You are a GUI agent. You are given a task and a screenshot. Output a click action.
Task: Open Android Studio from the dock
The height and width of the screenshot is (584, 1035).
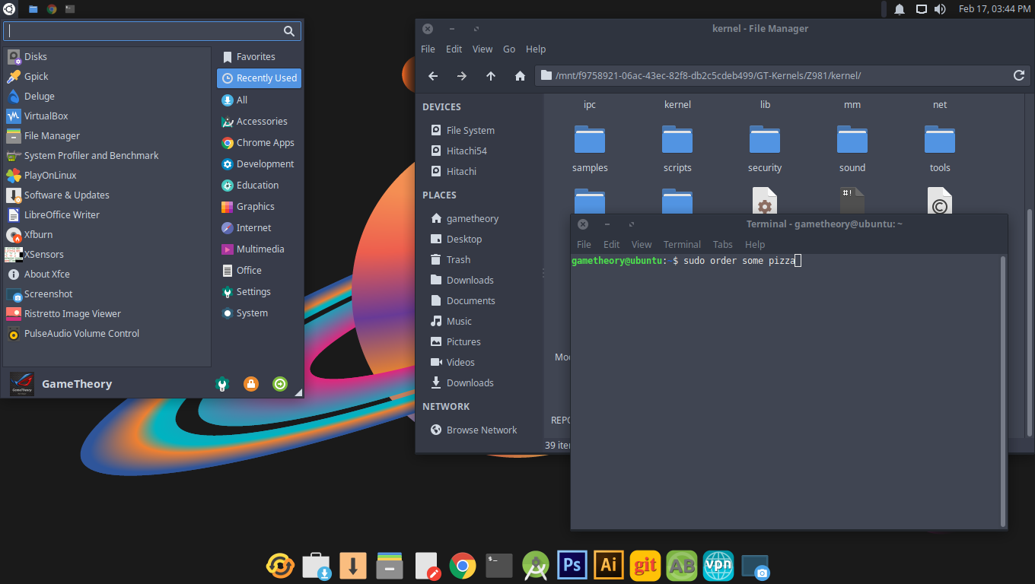[x=536, y=566]
